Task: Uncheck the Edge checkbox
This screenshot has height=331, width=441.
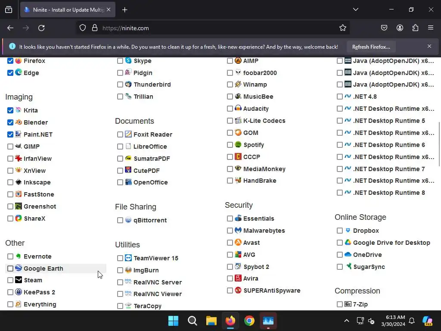Action: pyautogui.click(x=10, y=73)
